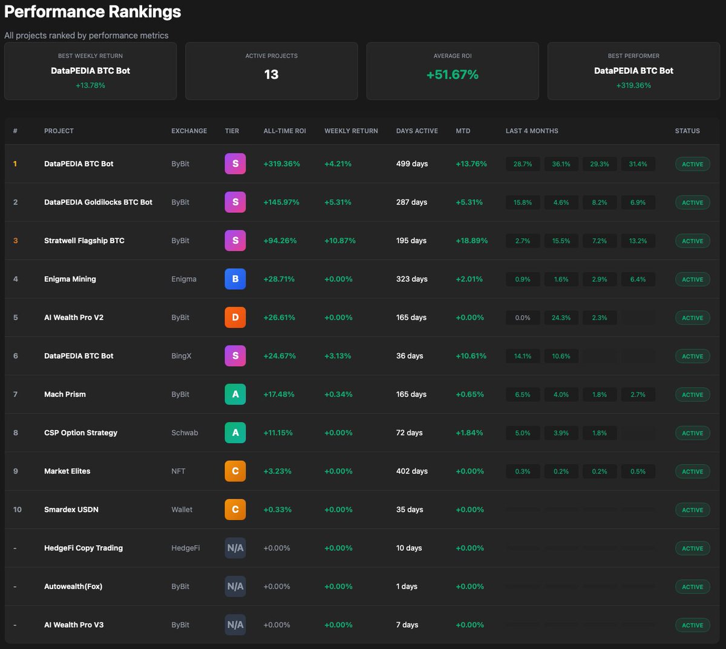The height and width of the screenshot is (649, 726).
Task: Click the 15.5% monthly chip for Stratwell Flagship BTC
Action: pos(561,241)
